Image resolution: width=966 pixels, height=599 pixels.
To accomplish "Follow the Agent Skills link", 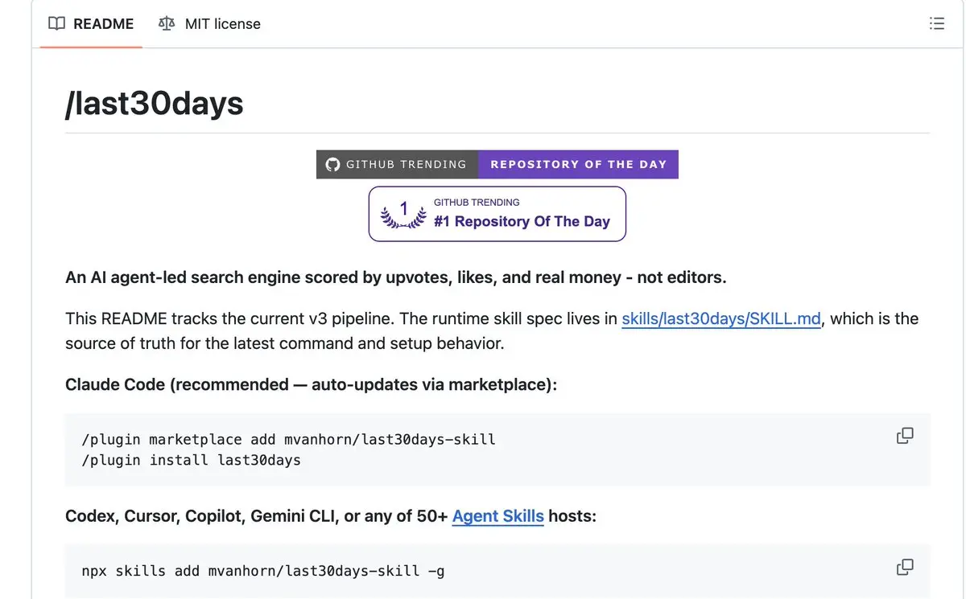I will click(498, 515).
